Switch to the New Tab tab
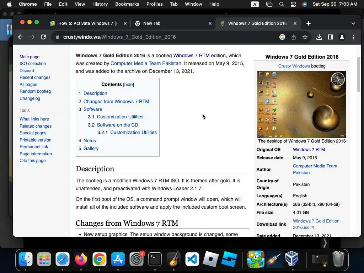 tap(173, 23)
